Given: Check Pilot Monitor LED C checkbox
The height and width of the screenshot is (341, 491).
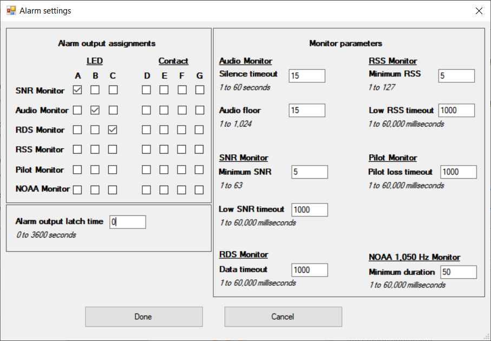Looking at the screenshot, I should point(113,169).
